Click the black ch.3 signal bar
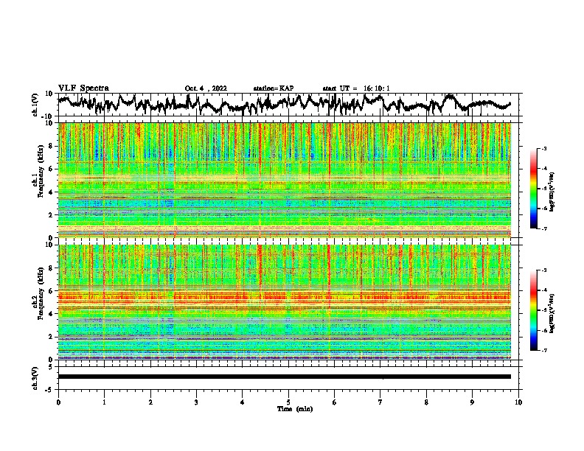The width and height of the screenshot is (584, 451). click(x=285, y=377)
